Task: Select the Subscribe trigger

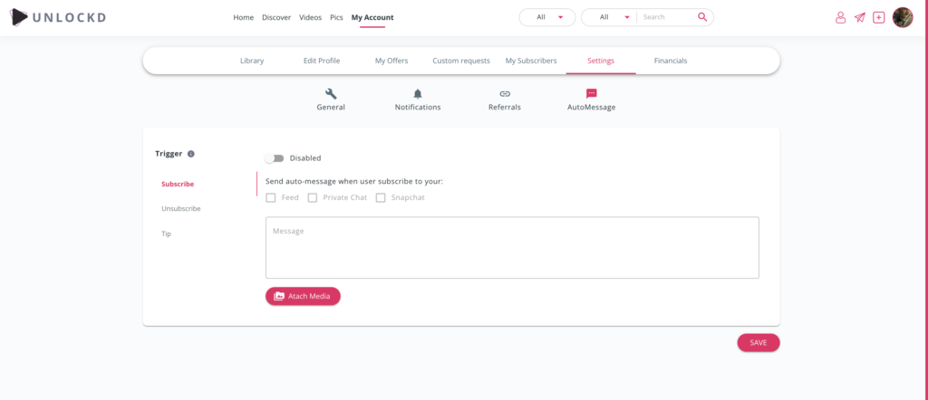Action: pyautogui.click(x=178, y=184)
